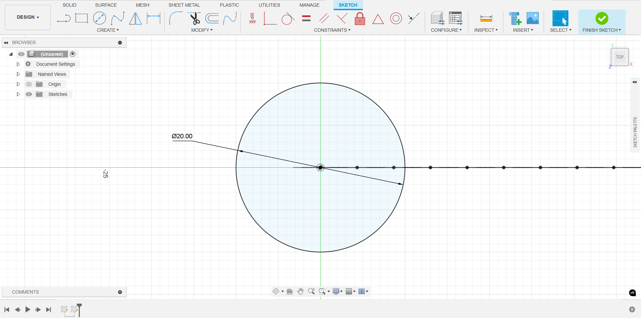Image resolution: width=641 pixels, height=318 pixels.
Task: Toggle visibility of the Sketches folder
Action: click(x=29, y=94)
